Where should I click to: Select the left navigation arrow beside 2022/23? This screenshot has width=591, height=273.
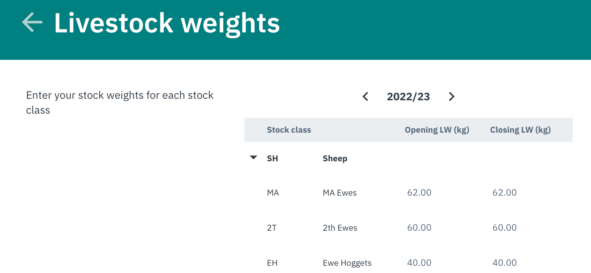(365, 96)
